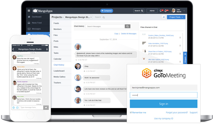Expand the MangoApps Design St... project dropdown
Image resolution: width=213 pixels, height=124 pixels.
click(x=78, y=17)
